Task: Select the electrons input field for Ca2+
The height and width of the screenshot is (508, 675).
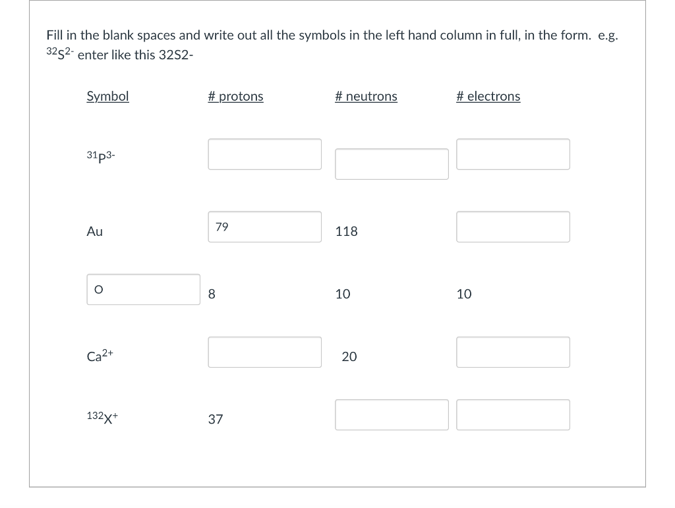Action: tap(513, 351)
